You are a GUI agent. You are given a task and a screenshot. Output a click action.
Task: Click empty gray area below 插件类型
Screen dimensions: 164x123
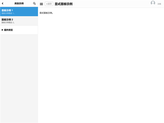pos(19,77)
